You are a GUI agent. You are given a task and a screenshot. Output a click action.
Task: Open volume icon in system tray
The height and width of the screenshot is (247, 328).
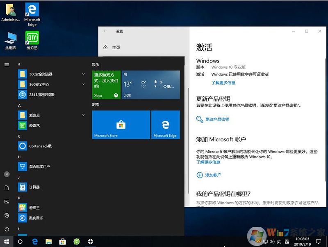pyautogui.click(x=272, y=242)
